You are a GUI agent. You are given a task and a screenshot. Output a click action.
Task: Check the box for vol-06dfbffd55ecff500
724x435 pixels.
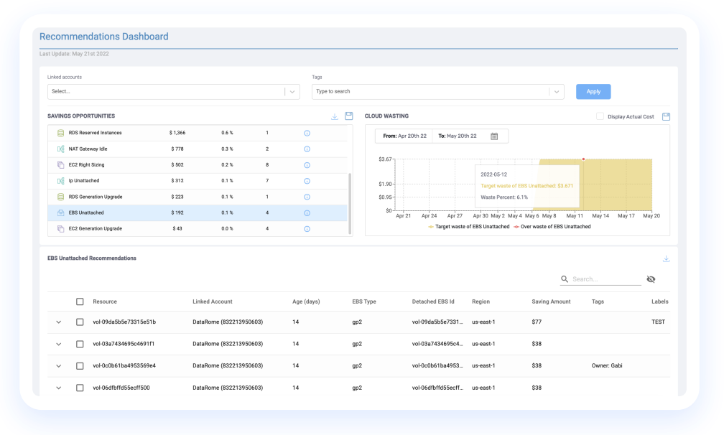pos(80,388)
